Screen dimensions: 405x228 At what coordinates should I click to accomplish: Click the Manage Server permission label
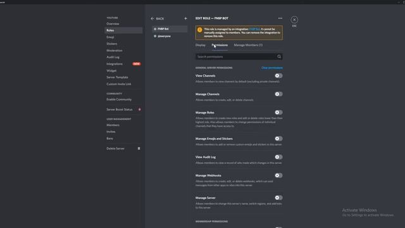click(205, 198)
